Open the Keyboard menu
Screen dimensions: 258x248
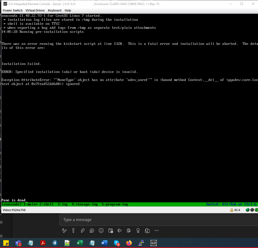coord(55,11)
